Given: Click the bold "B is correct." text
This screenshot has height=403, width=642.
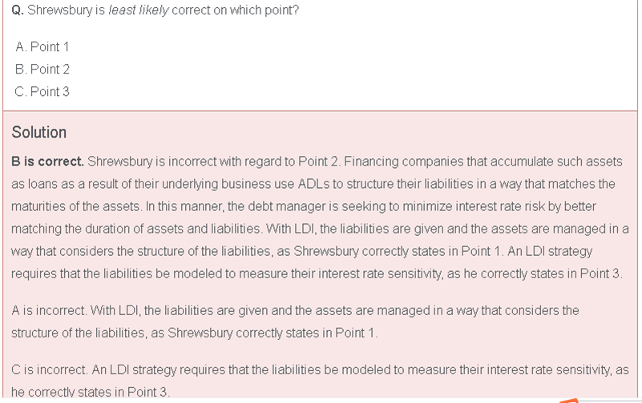Looking at the screenshot, I should (x=47, y=162).
